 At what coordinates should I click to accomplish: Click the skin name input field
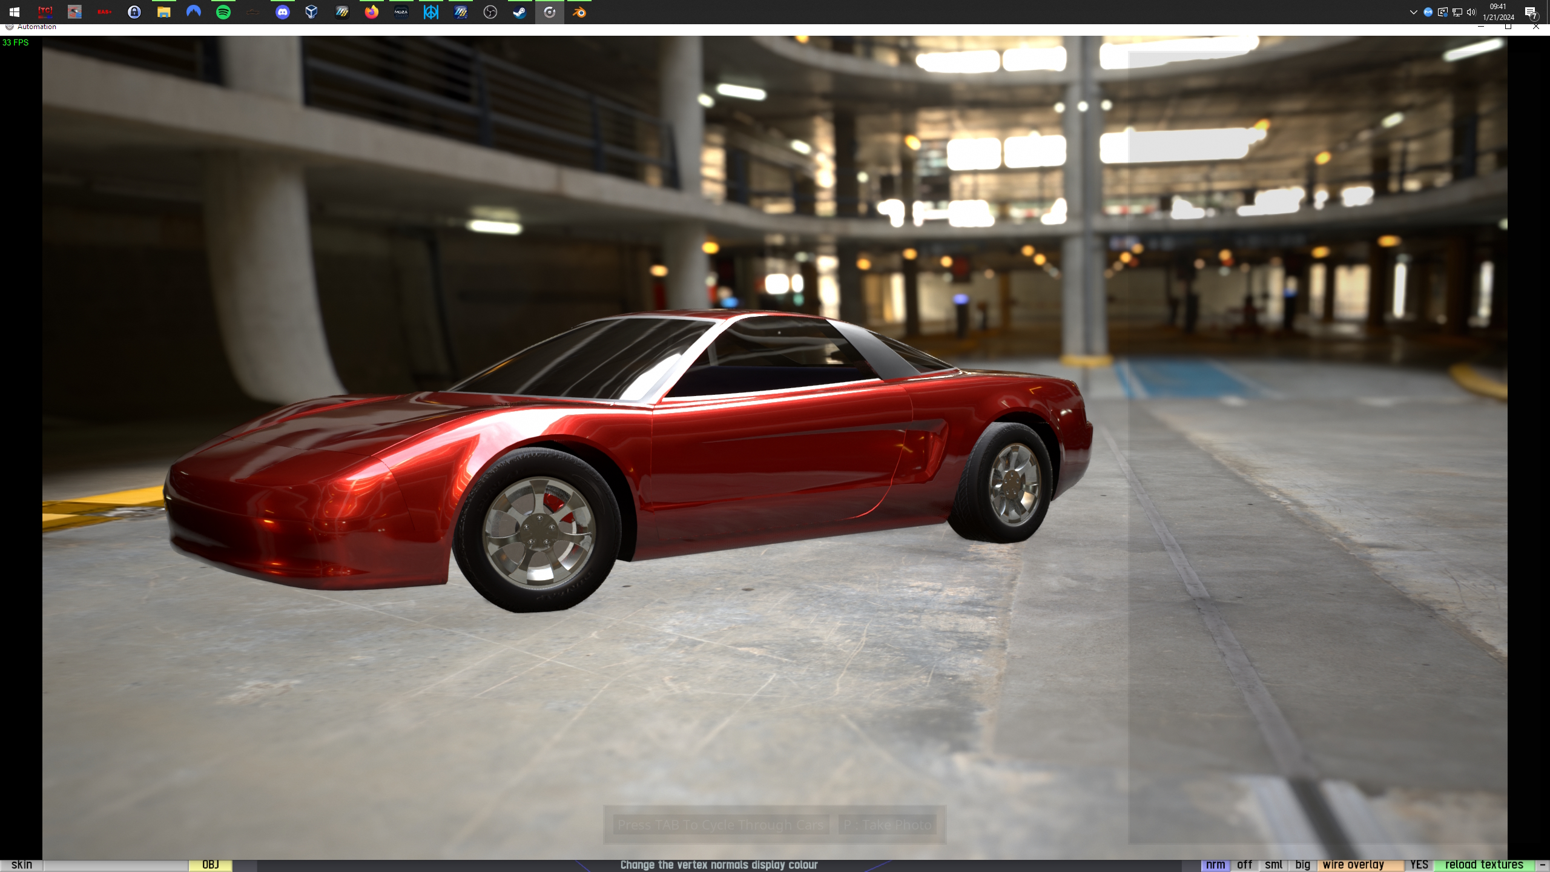115,865
